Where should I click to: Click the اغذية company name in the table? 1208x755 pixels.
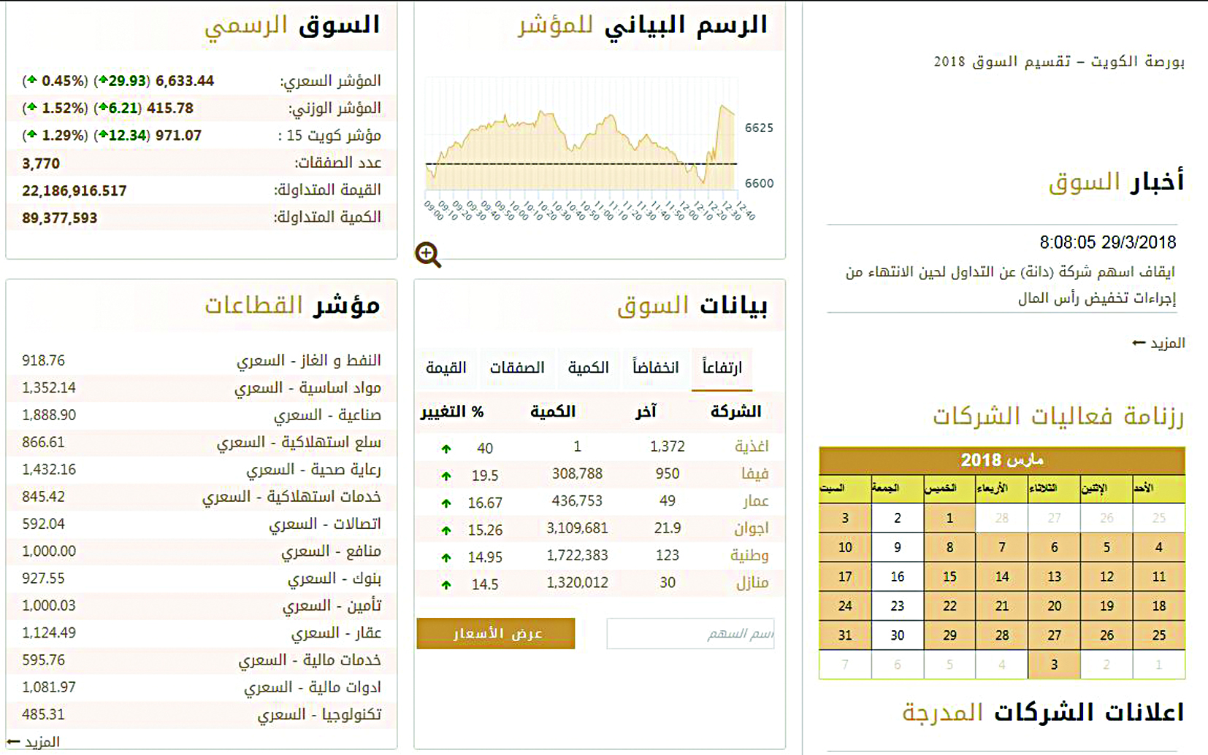coord(752,446)
